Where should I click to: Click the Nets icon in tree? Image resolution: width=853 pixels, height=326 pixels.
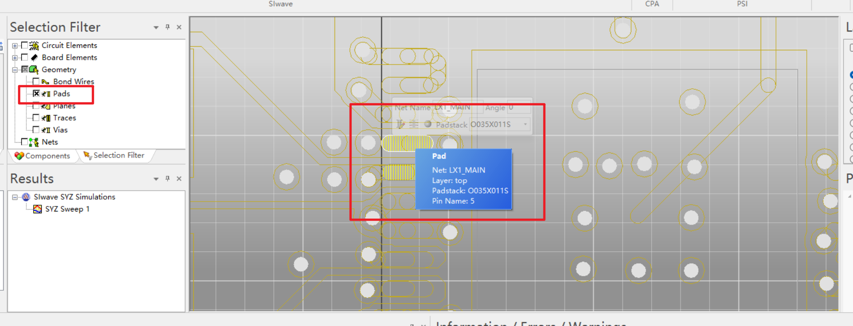[34, 142]
